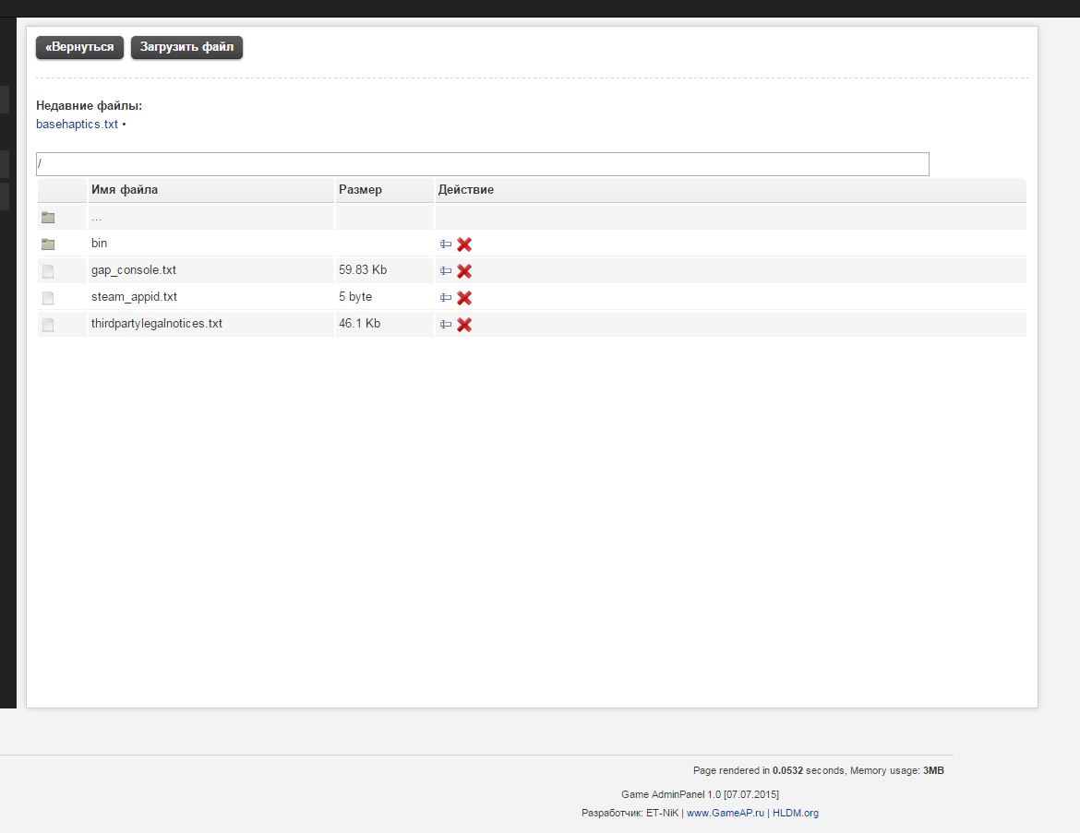Image resolution: width=1080 pixels, height=833 pixels.
Task: Click rename icon for gap_console.txt
Action: pos(446,271)
